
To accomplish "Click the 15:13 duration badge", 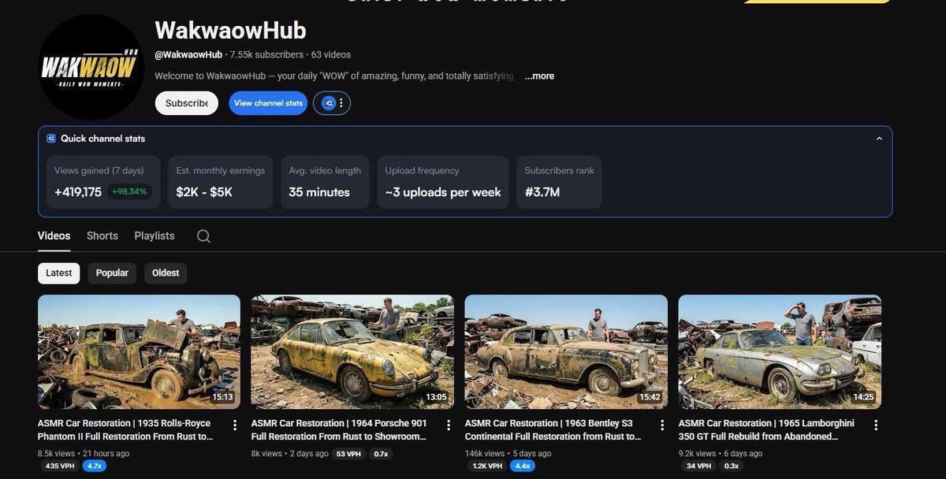I will click(x=222, y=397).
